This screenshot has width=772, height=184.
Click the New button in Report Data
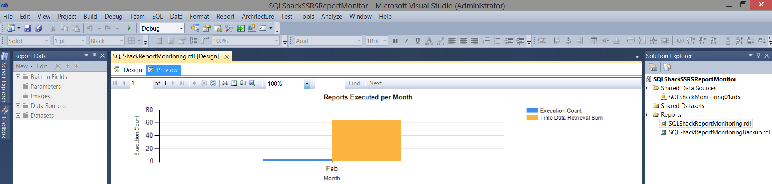click(x=23, y=66)
